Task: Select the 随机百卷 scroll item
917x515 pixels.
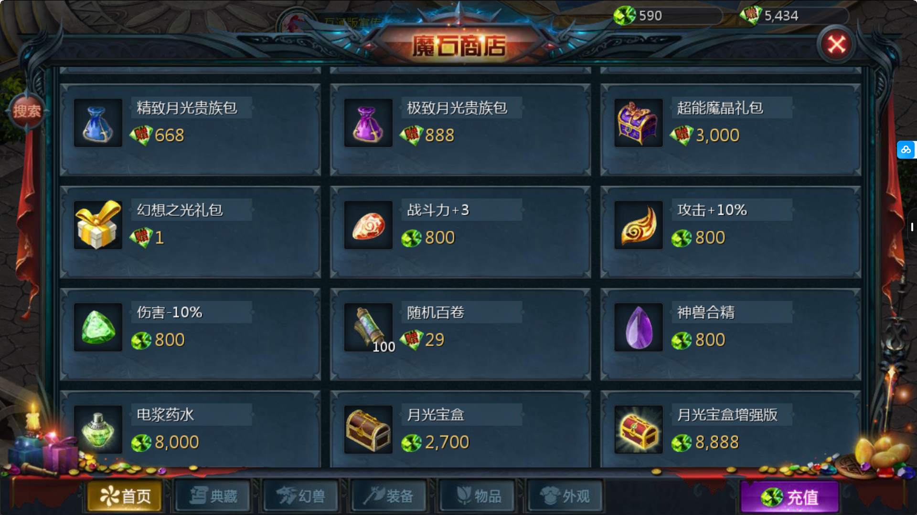Action: [x=368, y=328]
